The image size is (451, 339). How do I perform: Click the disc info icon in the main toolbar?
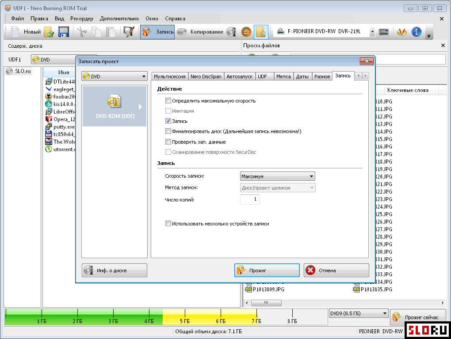(x=231, y=32)
